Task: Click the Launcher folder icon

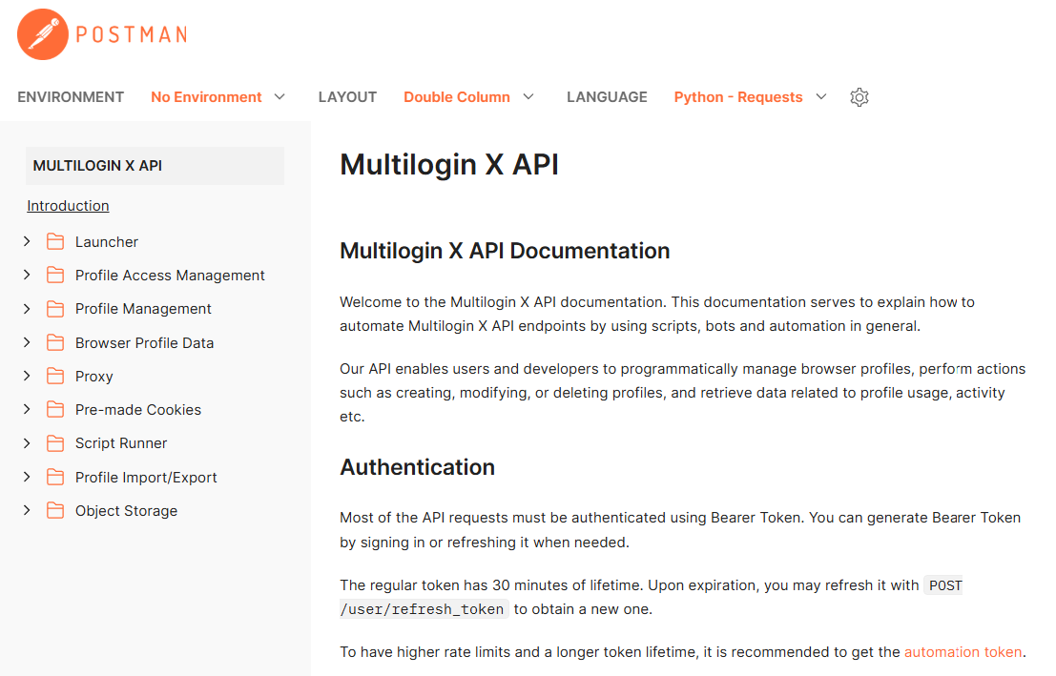Action: 55,241
